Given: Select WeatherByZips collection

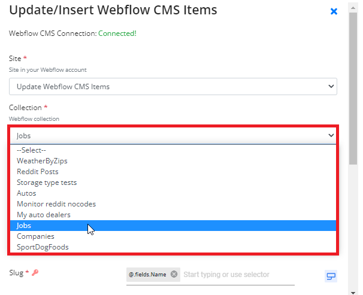Looking at the screenshot, I should click(173, 161).
